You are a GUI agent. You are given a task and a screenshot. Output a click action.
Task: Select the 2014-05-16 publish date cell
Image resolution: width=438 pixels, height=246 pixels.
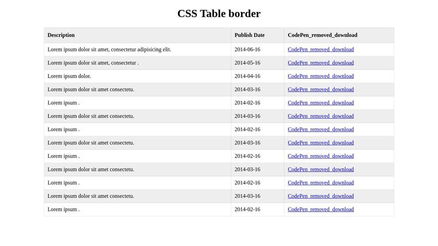click(x=247, y=63)
